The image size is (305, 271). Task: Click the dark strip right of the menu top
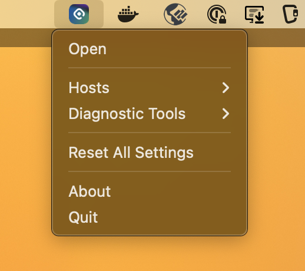(x=276, y=38)
